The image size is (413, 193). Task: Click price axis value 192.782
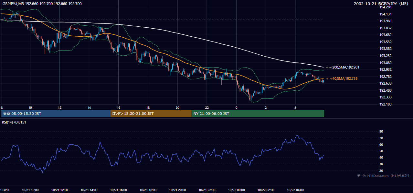[386, 77]
